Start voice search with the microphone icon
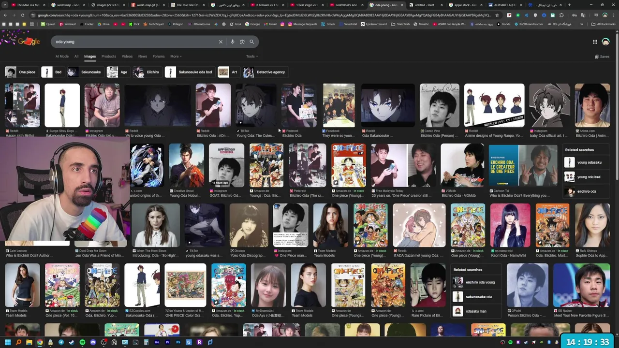Screen dimensions: 619x348 pos(233,42)
